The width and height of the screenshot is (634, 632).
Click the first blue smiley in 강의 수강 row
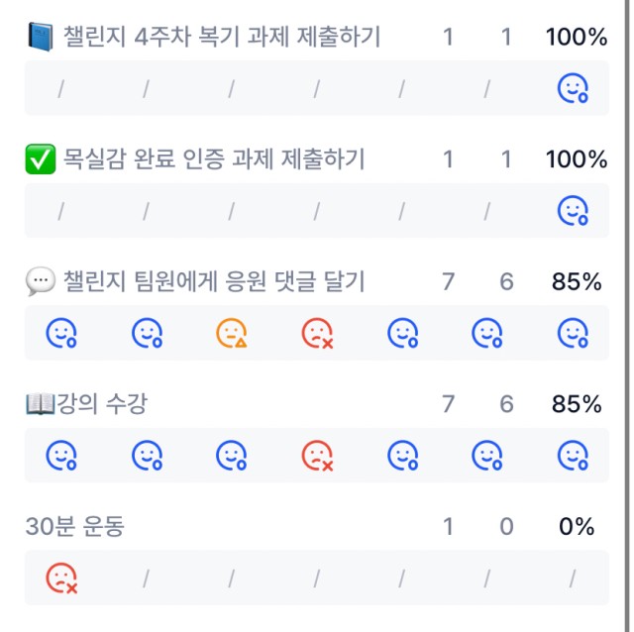pyautogui.click(x=61, y=456)
